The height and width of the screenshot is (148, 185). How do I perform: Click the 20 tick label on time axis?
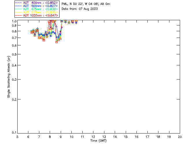click(x=180, y=137)
